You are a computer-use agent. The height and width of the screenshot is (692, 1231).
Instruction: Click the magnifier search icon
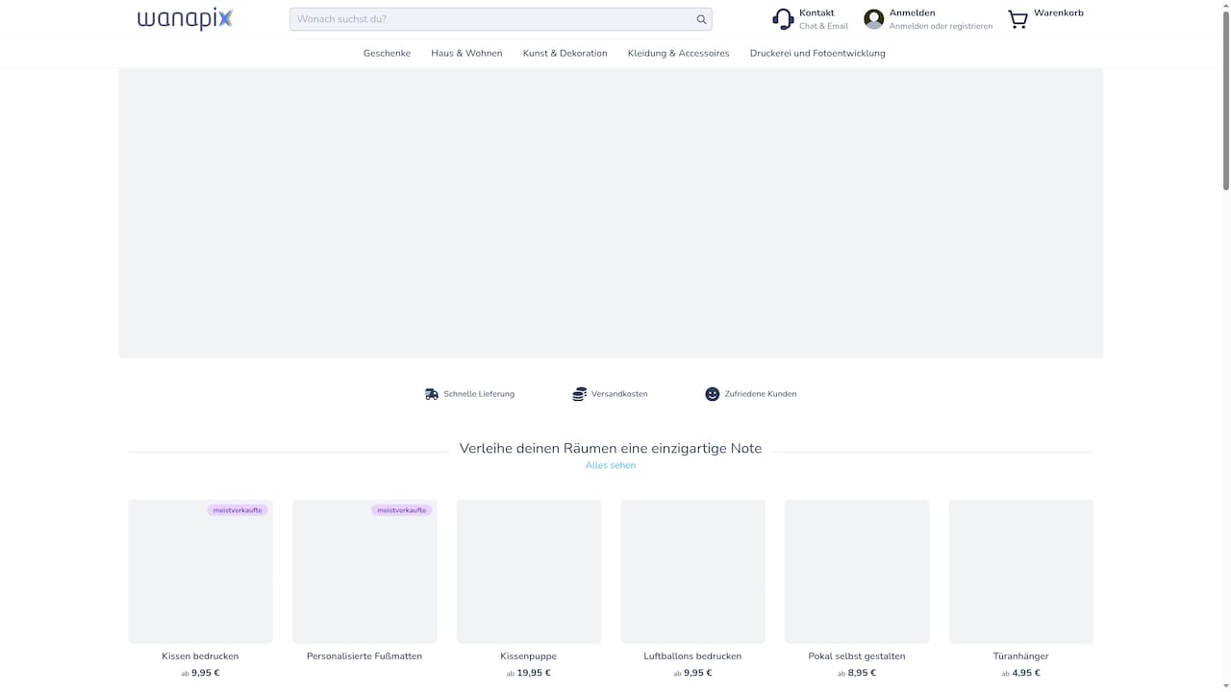tap(702, 19)
